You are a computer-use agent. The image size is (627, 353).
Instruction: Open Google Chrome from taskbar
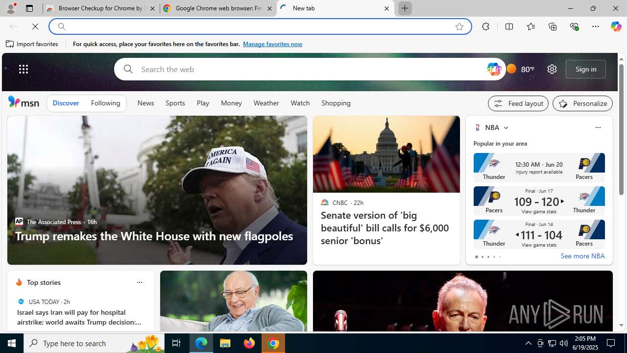click(x=273, y=343)
